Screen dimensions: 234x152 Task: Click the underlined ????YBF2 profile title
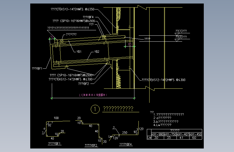pyautogui.click(x=91, y=146)
